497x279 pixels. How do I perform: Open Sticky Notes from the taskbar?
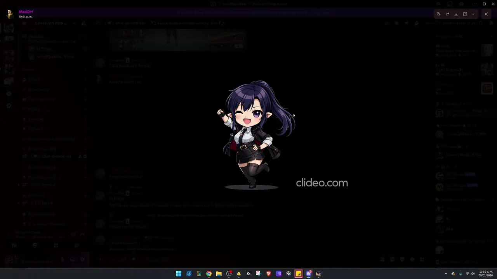(299, 274)
